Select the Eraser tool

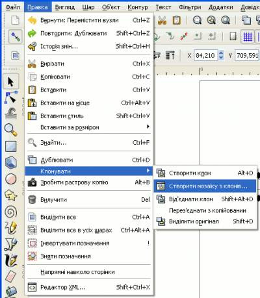point(10,276)
